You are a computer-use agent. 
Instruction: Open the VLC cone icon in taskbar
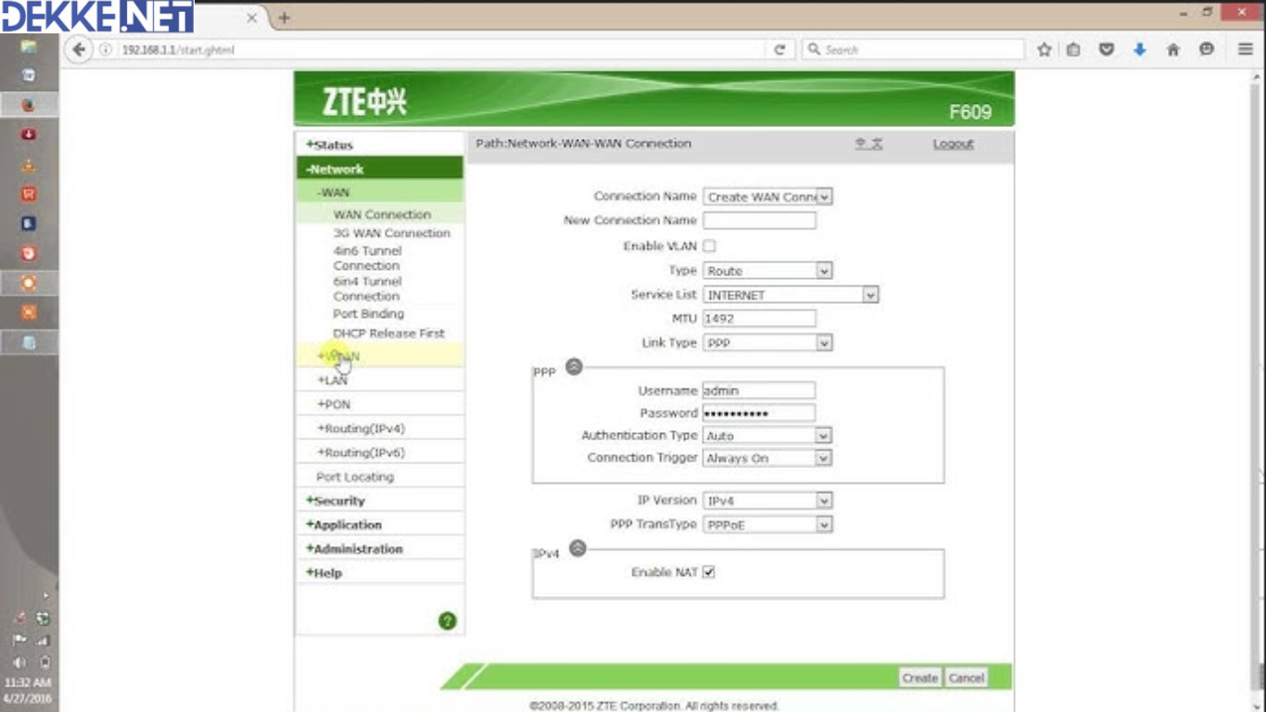coord(29,165)
